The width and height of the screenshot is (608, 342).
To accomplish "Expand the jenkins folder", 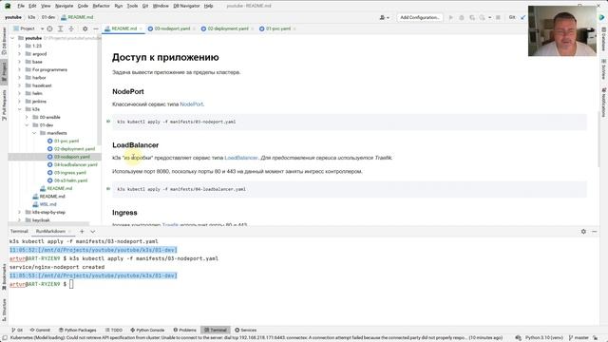I will coord(20,102).
